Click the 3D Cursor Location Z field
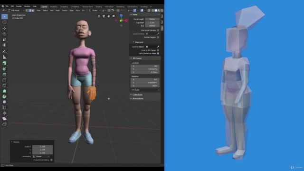This screenshot has width=304, height=171. (x=145, y=72)
